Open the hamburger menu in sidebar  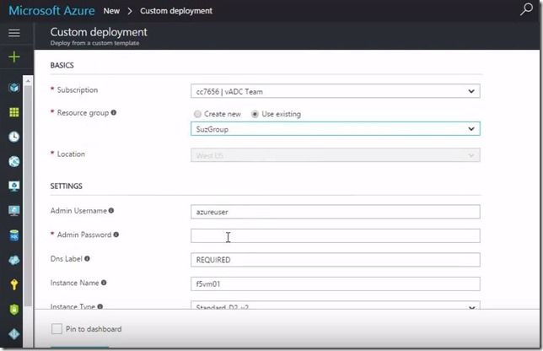[x=14, y=33]
